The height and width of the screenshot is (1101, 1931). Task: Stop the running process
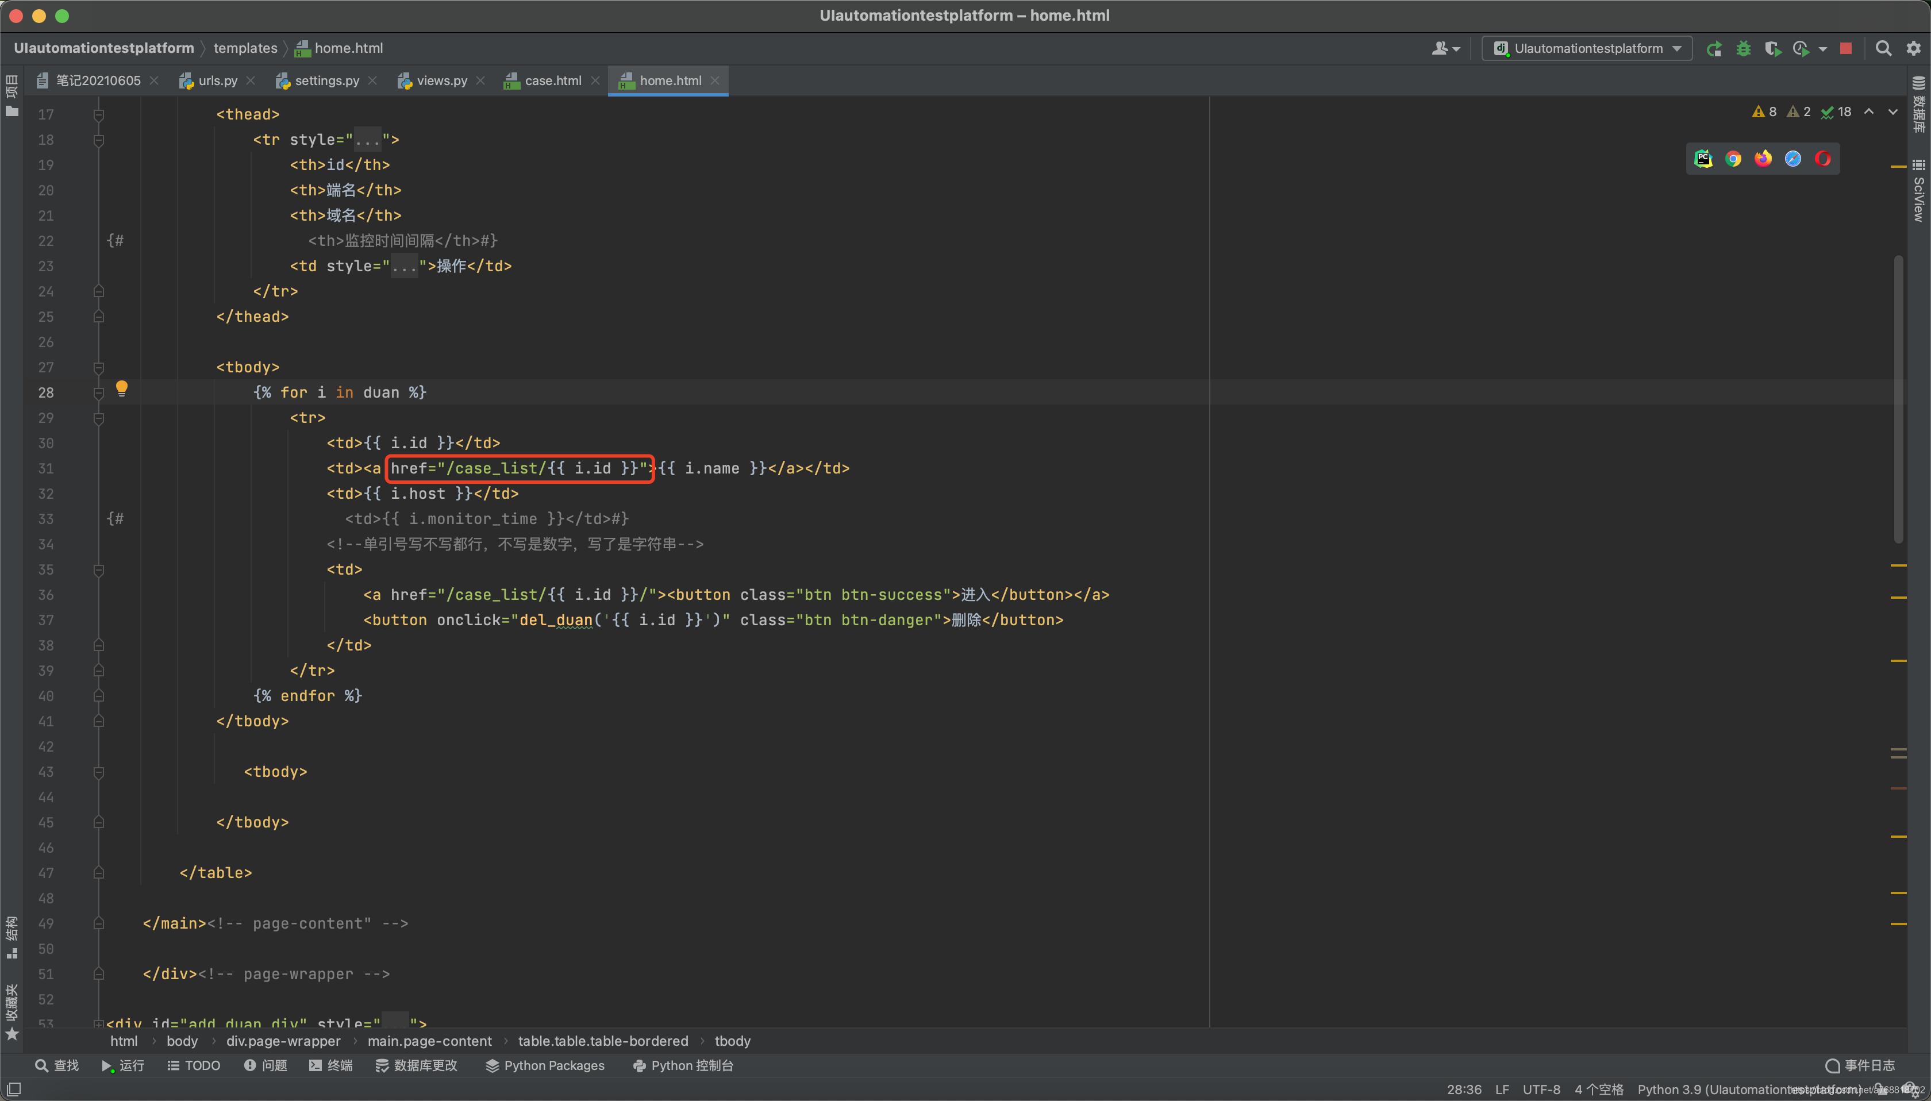1845,48
